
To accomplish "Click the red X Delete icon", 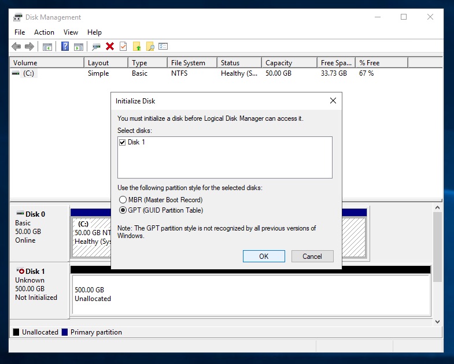I will pos(109,47).
